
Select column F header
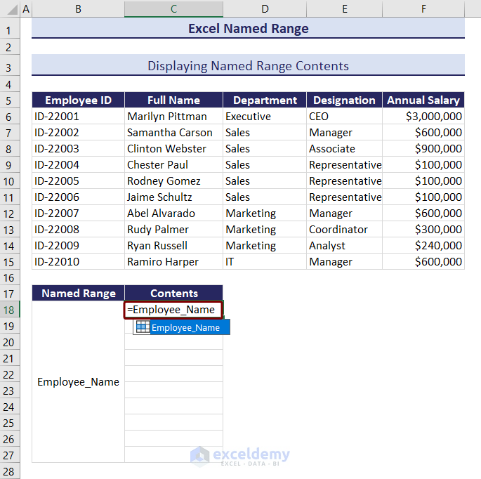[x=423, y=8]
